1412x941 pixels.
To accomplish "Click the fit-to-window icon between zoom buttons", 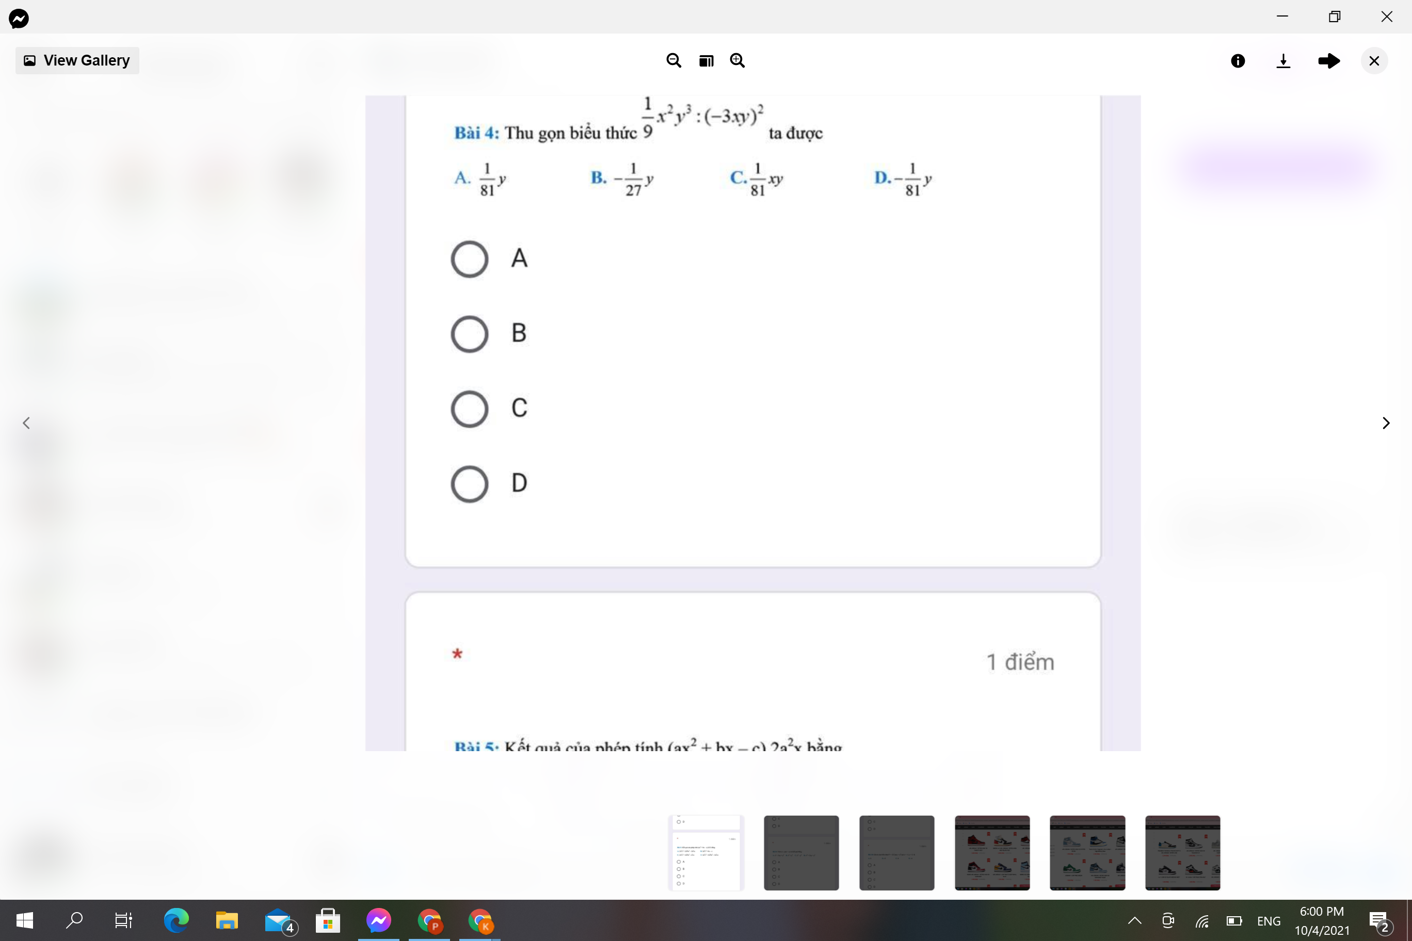I will click(x=706, y=60).
